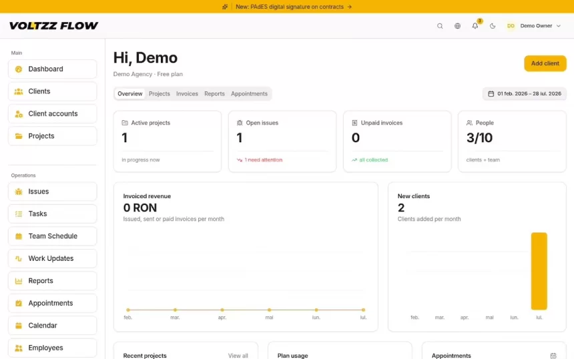
Task: Click the Tasks list icon in sidebar
Action: [19, 214]
